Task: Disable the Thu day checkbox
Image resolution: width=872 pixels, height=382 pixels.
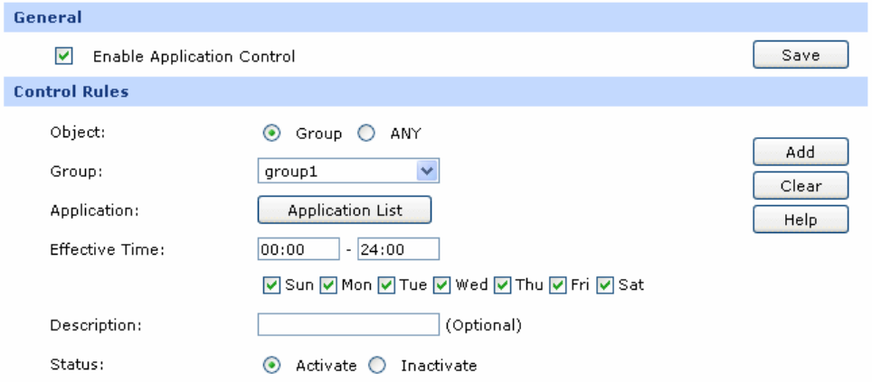Action: click(502, 285)
